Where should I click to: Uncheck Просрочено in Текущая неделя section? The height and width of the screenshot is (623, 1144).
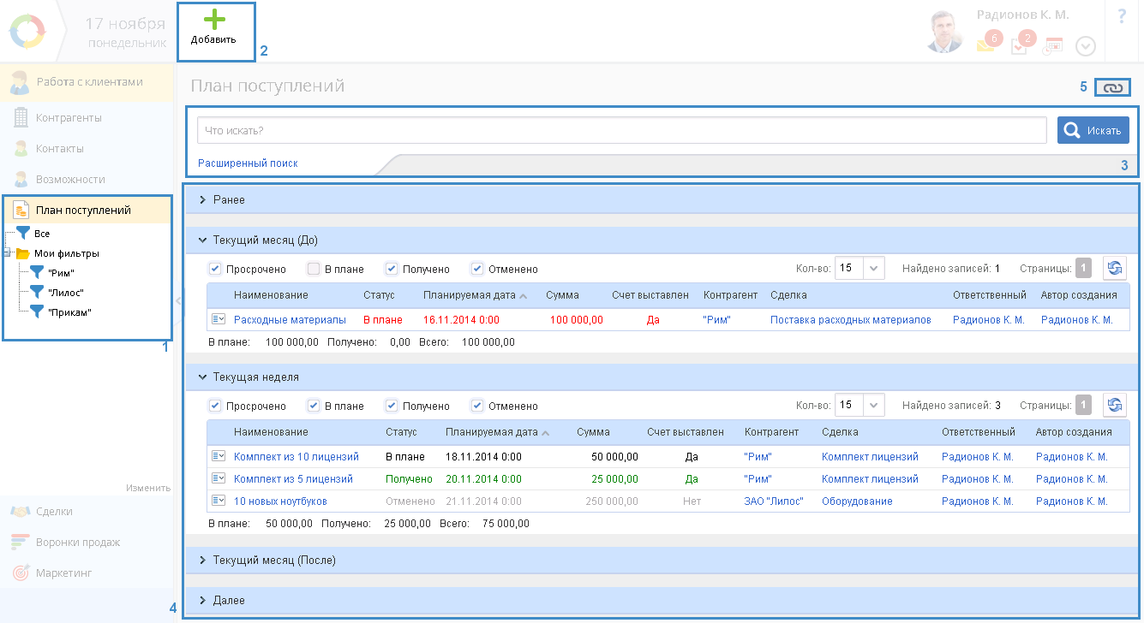tap(215, 406)
